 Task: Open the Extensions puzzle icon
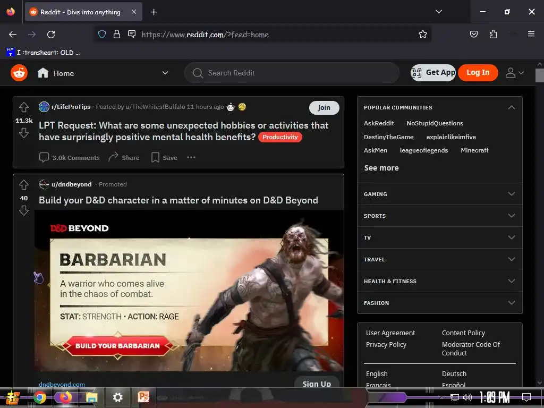(x=493, y=34)
